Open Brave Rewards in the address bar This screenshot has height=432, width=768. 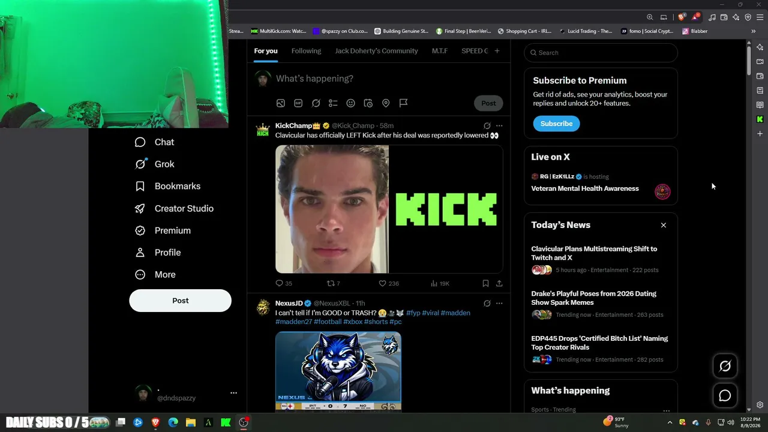[695, 17]
